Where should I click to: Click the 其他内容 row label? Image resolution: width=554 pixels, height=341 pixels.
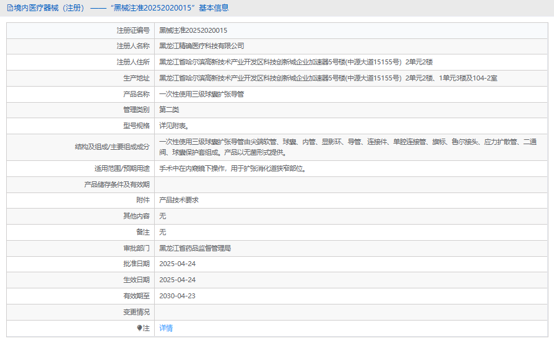tap(136, 216)
